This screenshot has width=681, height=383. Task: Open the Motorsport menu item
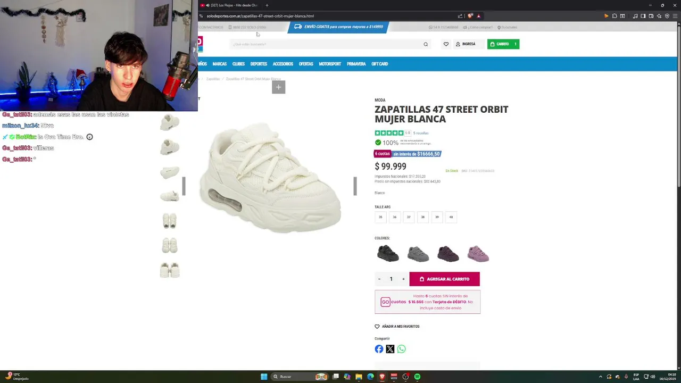(x=330, y=64)
